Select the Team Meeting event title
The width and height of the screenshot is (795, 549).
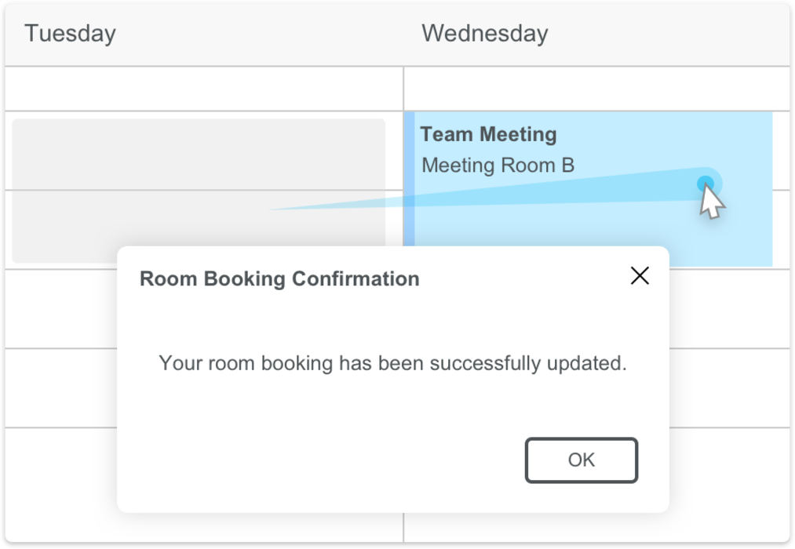point(488,135)
